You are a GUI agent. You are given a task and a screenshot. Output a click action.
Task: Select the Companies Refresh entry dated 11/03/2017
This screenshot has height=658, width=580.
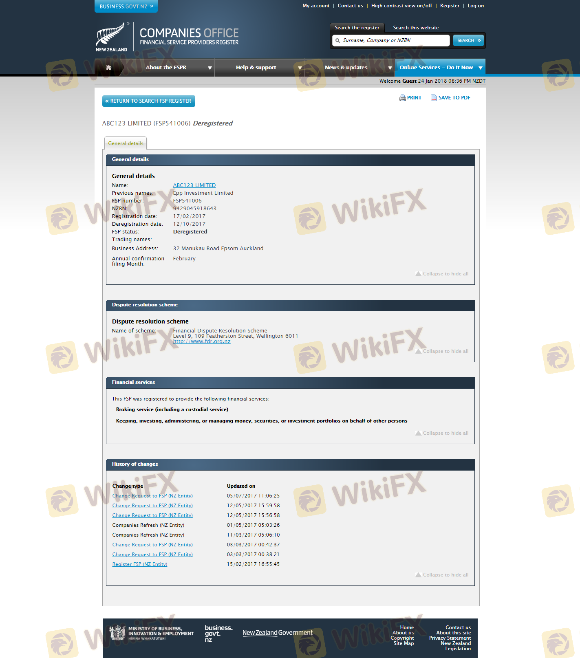pos(148,535)
